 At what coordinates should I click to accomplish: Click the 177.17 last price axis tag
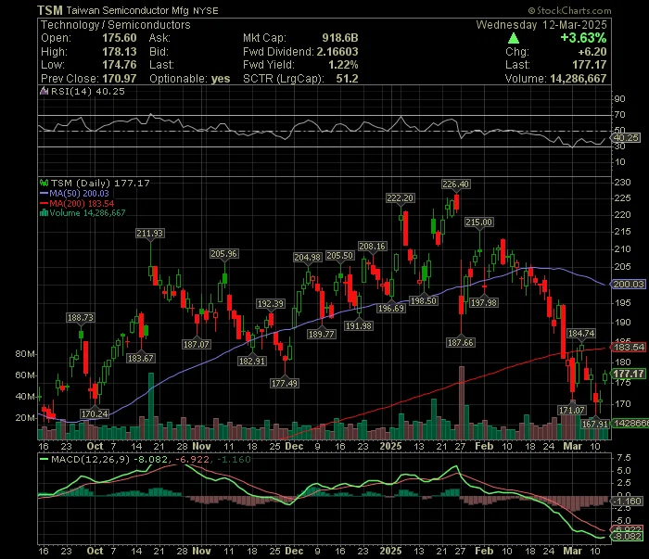[629, 374]
